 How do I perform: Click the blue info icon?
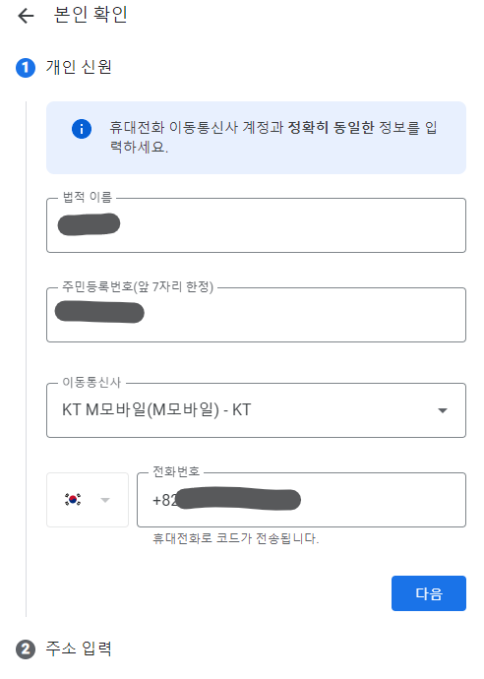point(82,129)
